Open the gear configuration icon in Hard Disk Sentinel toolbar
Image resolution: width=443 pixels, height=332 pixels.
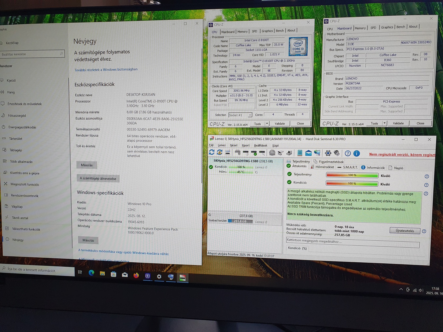pyautogui.click(x=328, y=153)
